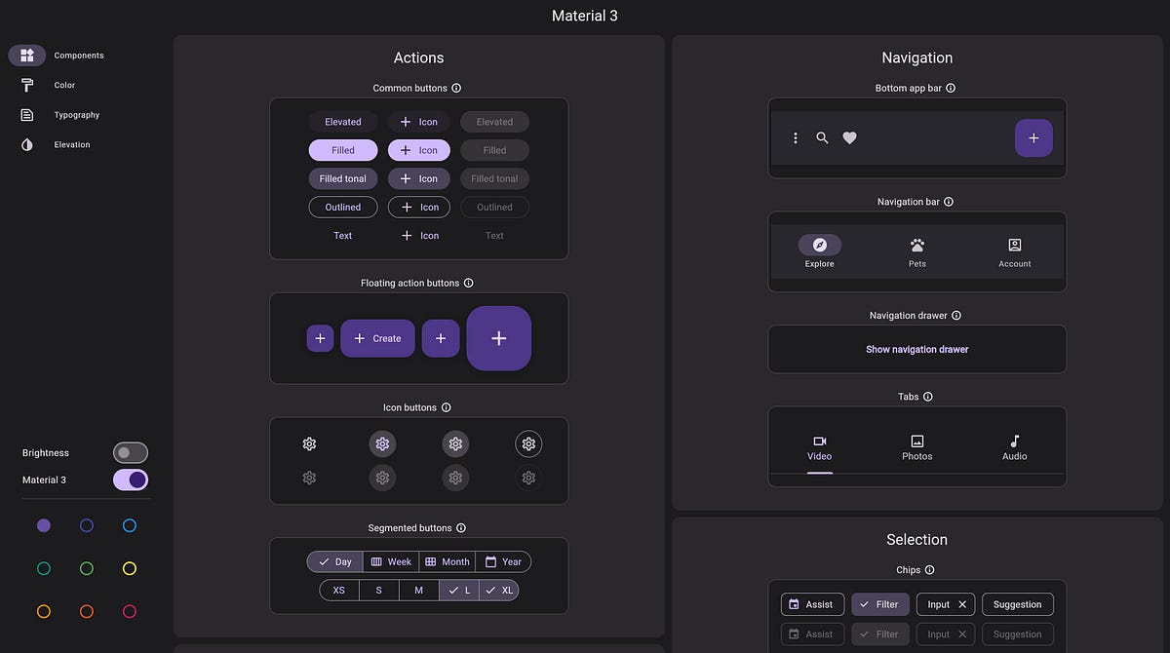Pick the yellow color swatch
This screenshot has height=653, width=1170.
(130, 568)
